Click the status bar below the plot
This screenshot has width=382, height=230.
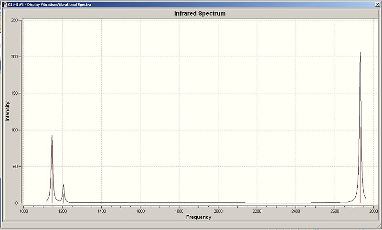pyautogui.click(x=191, y=224)
